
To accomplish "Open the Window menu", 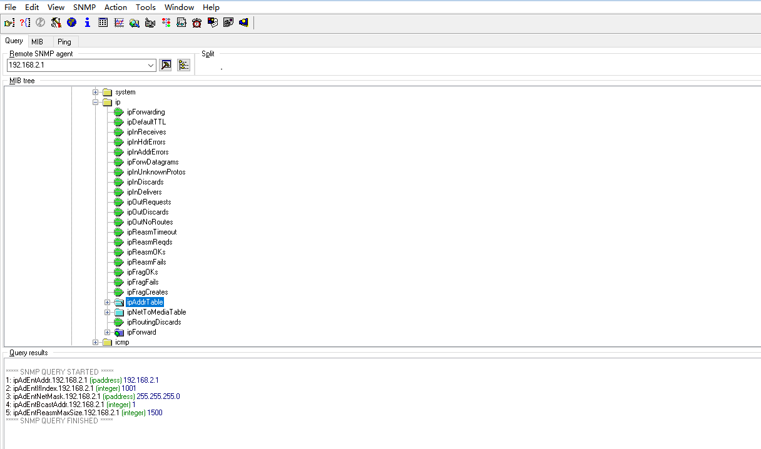I will [x=180, y=7].
